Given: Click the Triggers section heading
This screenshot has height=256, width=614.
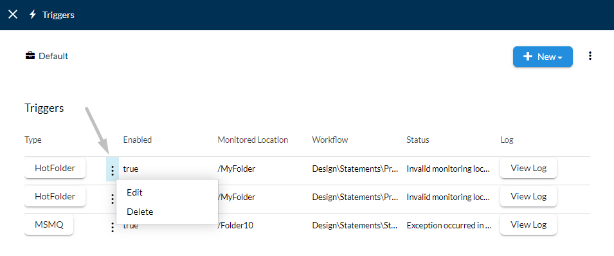Looking at the screenshot, I should click(x=44, y=108).
